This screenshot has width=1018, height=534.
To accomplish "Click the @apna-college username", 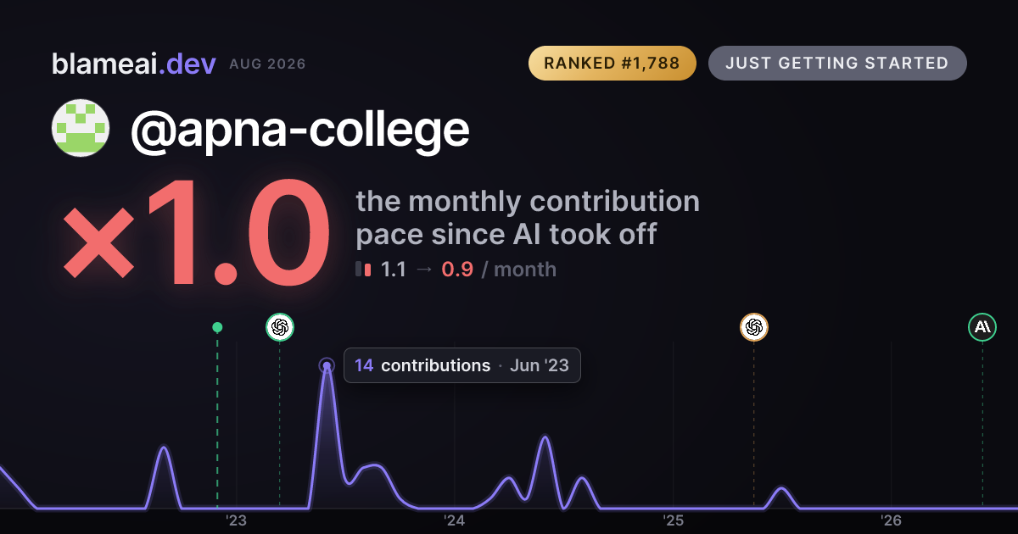I will [299, 129].
